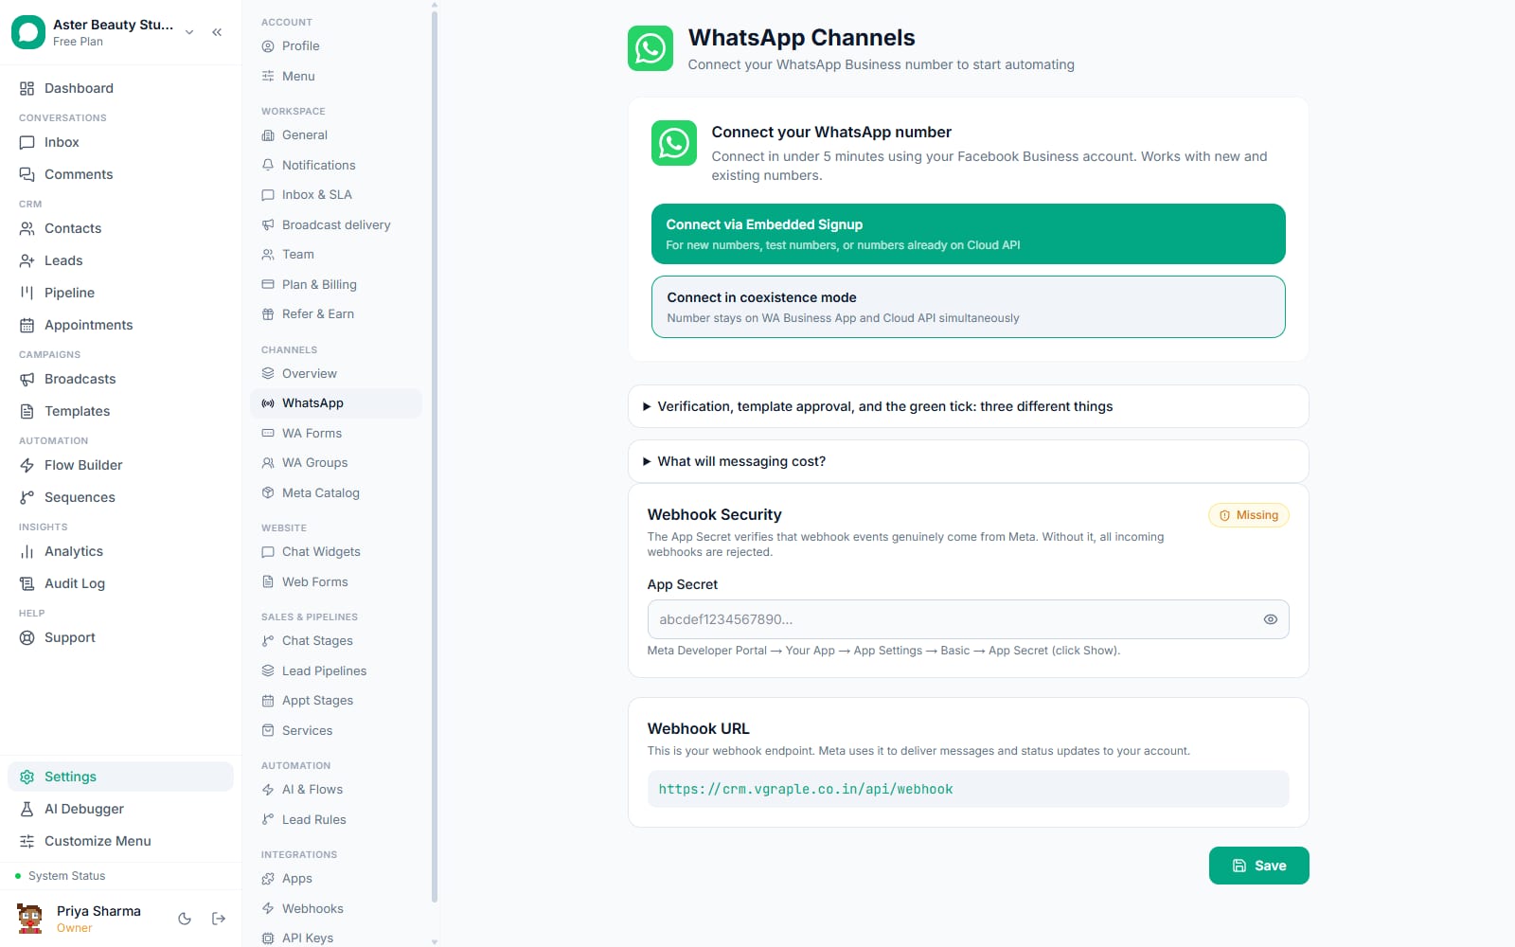Open the account Menu settings item
The height and width of the screenshot is (947, 1515).
336,76
